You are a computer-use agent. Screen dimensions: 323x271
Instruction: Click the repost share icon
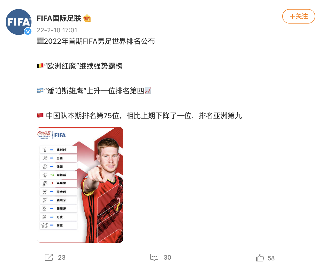click(x=49, y=257)
